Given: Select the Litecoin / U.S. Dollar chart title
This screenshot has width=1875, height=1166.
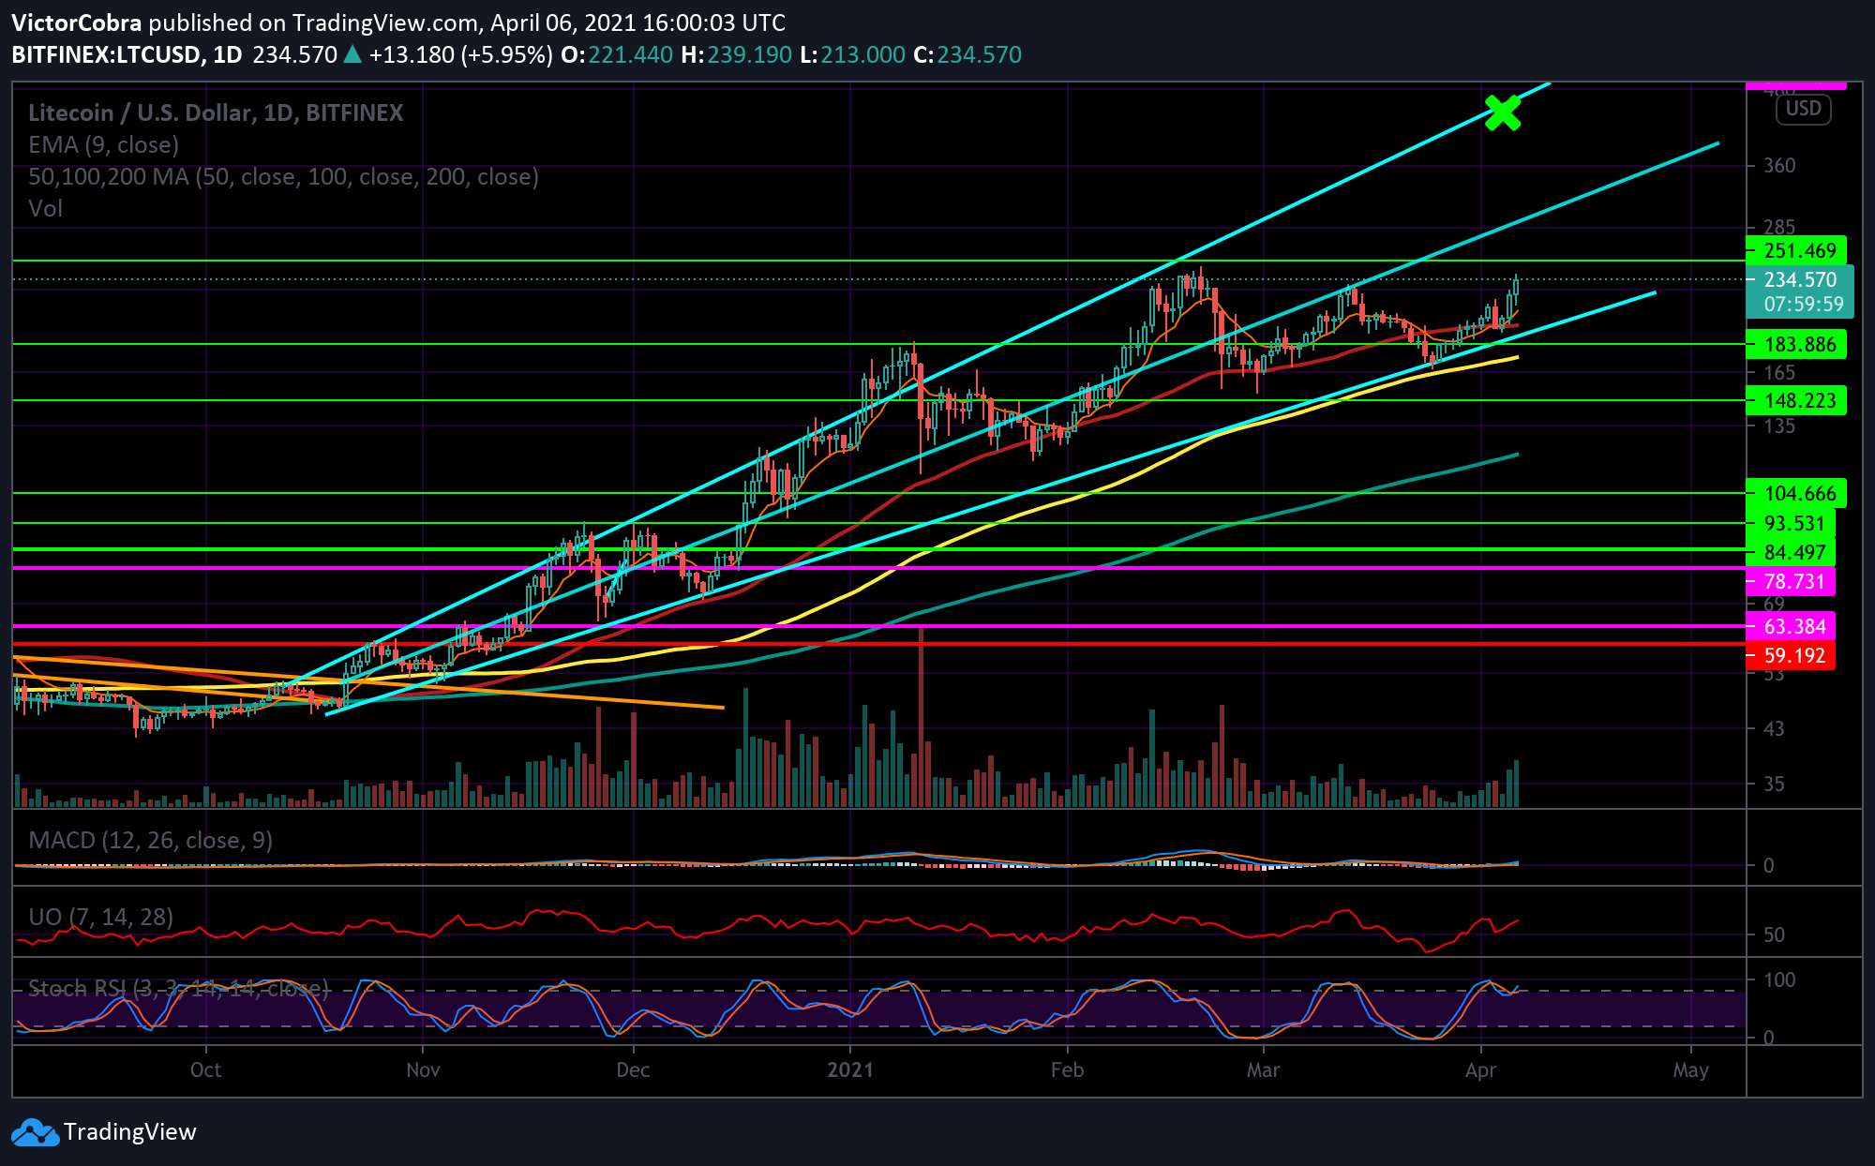Looking at the screenshot, I should pyautogui.click(x=216, y=112).
